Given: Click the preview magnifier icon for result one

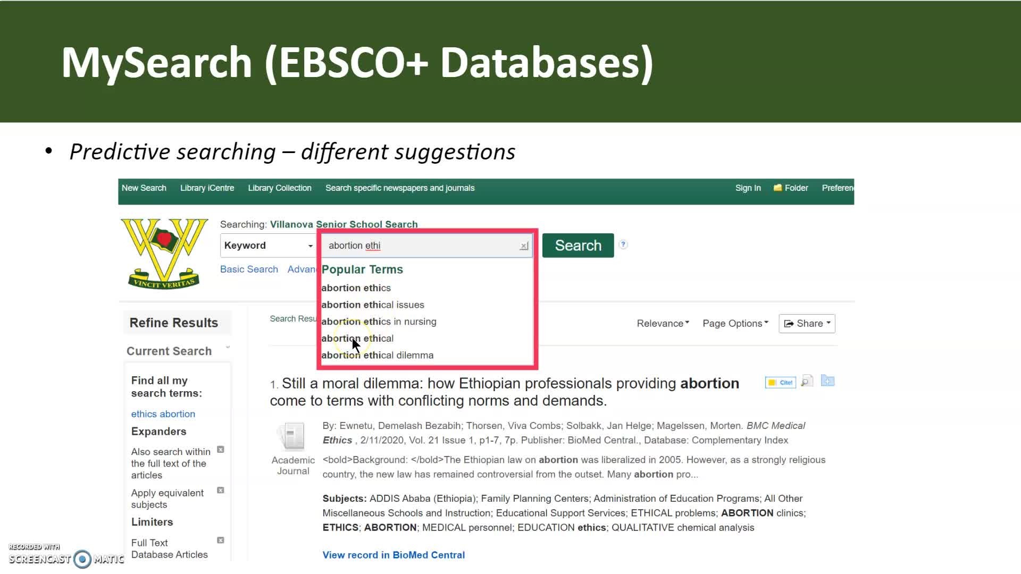Looking at the screenshot, I should [807, 381].
